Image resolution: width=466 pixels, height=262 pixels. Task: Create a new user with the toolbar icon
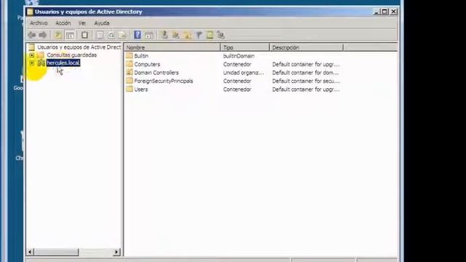click(165, 35)
